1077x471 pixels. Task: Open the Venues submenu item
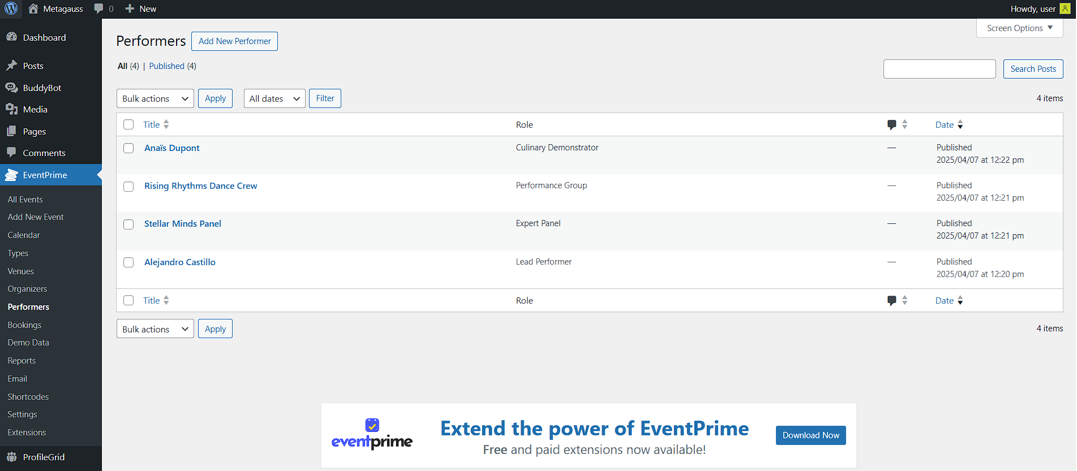(21, 271)
